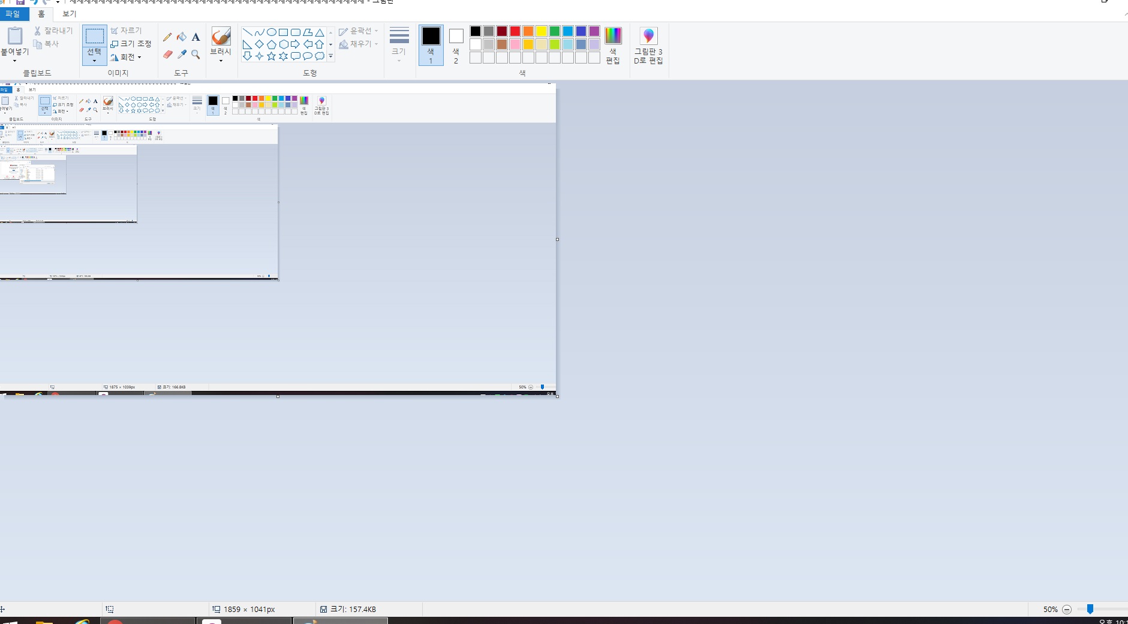Image resolution: width=1128 pixels, height=624 pixels.
Task: Select the Color picker eyedropper tool
Action: [182, 55]
